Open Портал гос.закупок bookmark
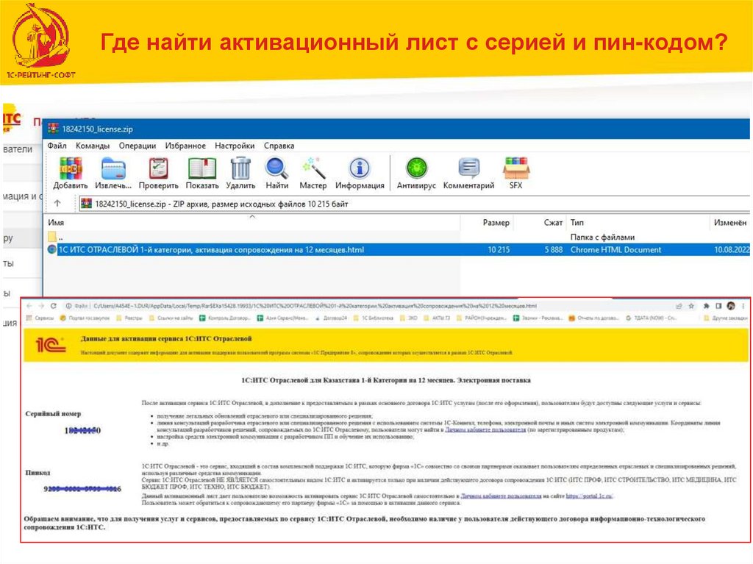This screenshot has width=753, height=564. coord(85,318)
